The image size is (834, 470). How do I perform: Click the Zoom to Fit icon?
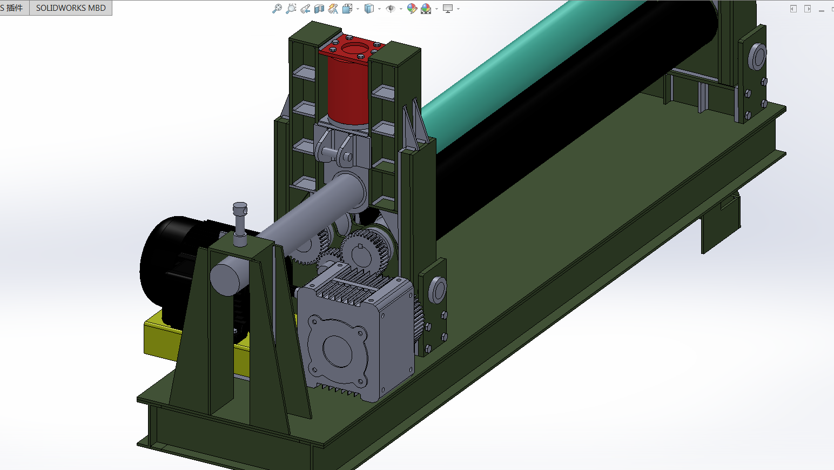point(277,9)
